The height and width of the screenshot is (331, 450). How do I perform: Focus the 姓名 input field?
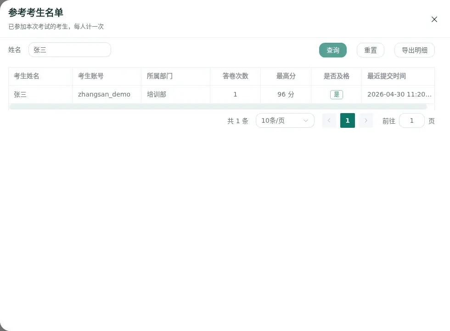70,50
